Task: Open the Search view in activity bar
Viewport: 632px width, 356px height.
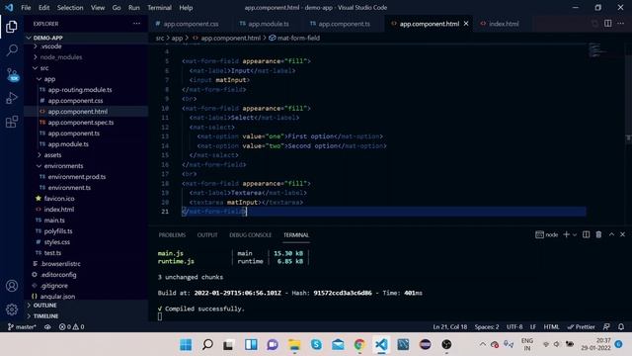Action: [x=12, y=50]
